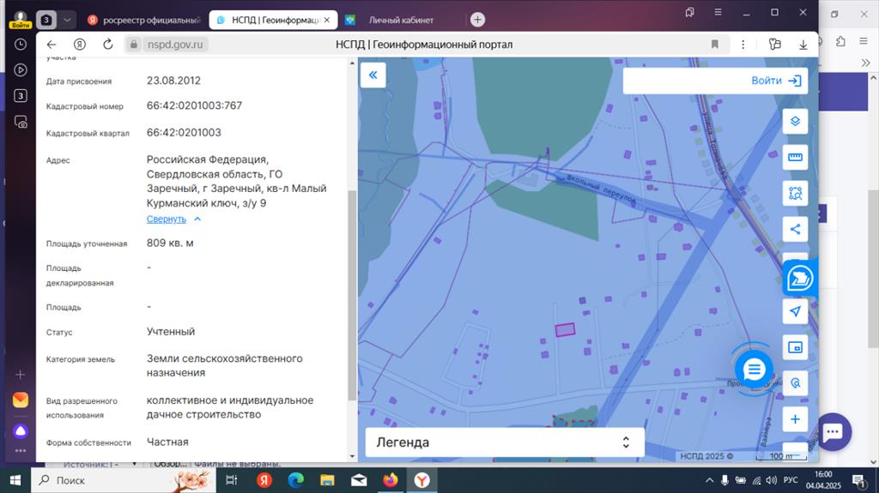Select the ruler measurement tool
This screenshot has height=493, width=879.
click(795, 157)
